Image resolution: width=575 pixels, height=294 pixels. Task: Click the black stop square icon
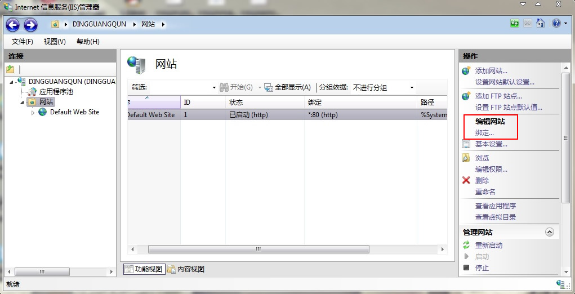coord(466,268)
